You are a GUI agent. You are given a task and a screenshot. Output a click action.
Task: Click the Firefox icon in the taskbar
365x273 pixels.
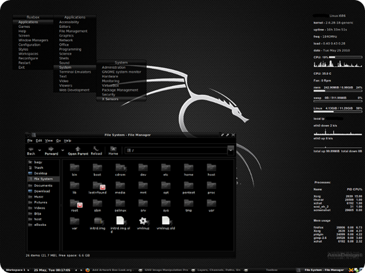coord(88,270)
